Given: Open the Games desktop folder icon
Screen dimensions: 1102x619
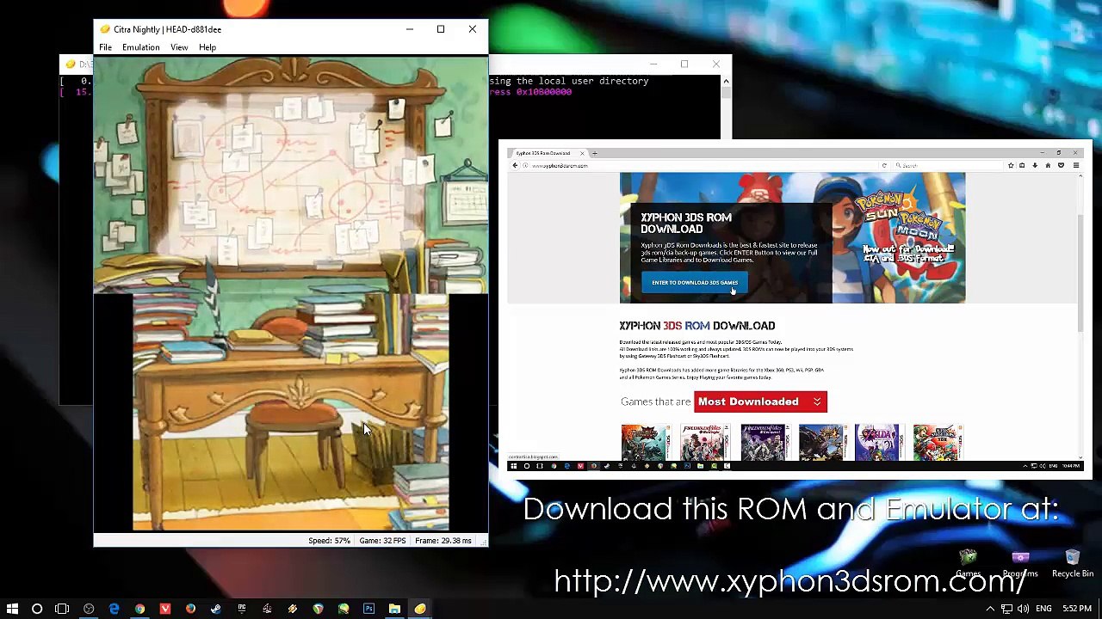Looking at the screenshot, I should pyautogui.click(x=969, y=564).
